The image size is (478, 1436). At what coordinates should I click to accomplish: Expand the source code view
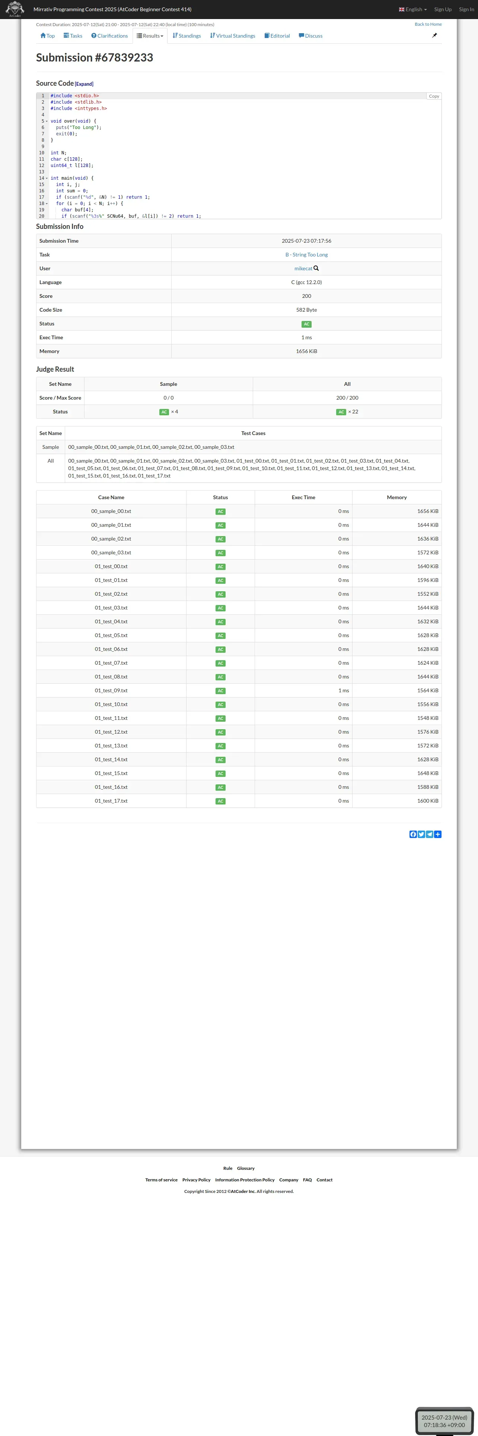84,84
